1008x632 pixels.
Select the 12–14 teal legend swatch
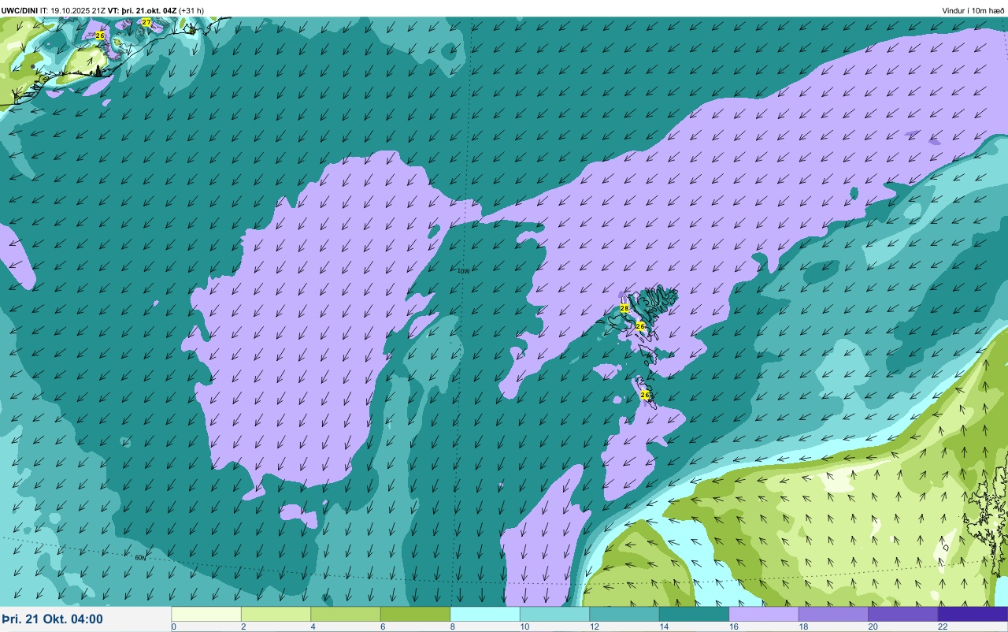click(x=624, y=614)
